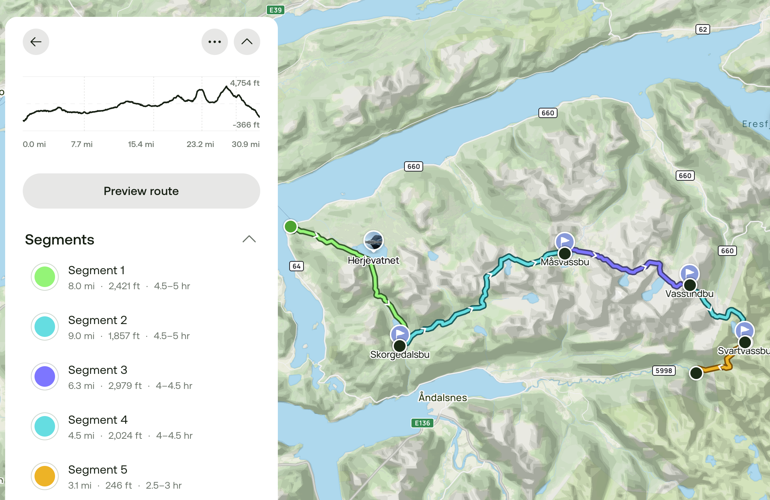Select the Svartvassbu flag marker
The height and width of the screenshot is (500, 770).
click(745, 330)
